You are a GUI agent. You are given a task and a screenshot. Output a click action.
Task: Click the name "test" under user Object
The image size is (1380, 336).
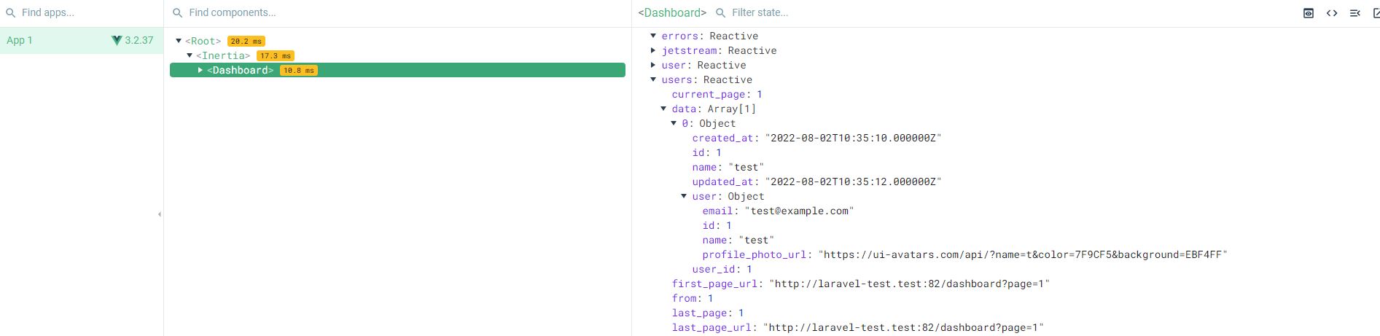click(x=757, y=240)
